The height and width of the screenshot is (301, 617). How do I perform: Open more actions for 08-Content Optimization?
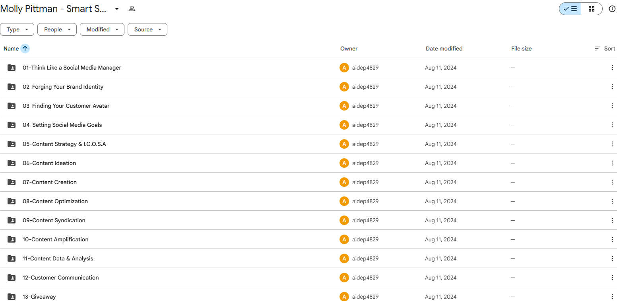pyautogui.click(x=612, y=201)
